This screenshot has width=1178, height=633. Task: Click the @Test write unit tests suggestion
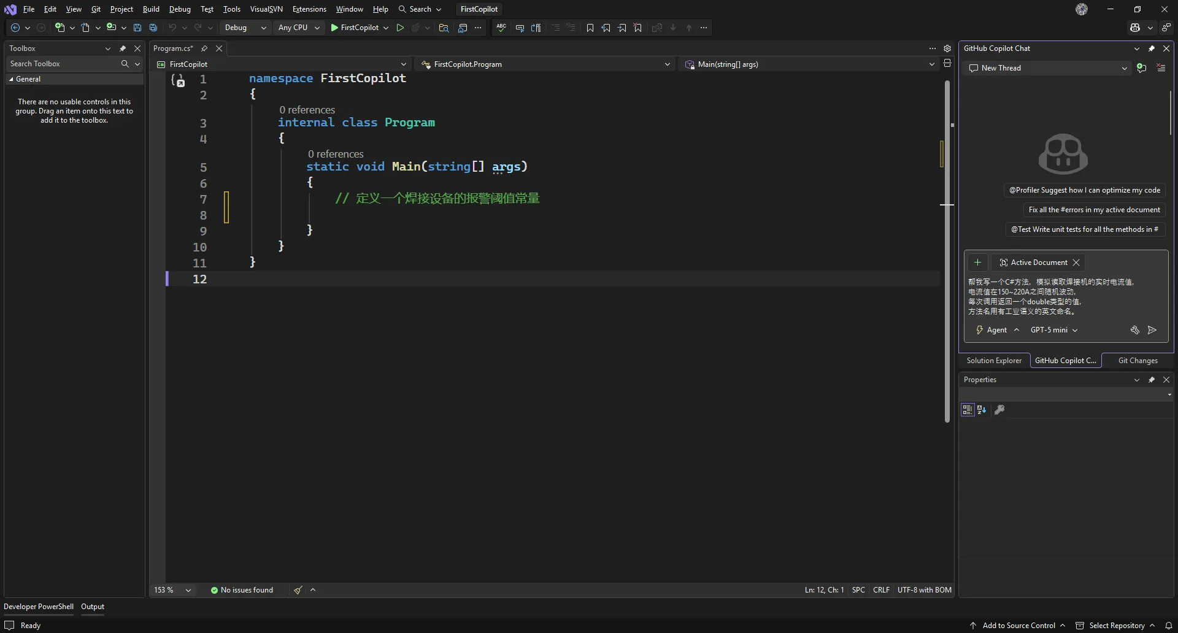[x=1085, y=229]
